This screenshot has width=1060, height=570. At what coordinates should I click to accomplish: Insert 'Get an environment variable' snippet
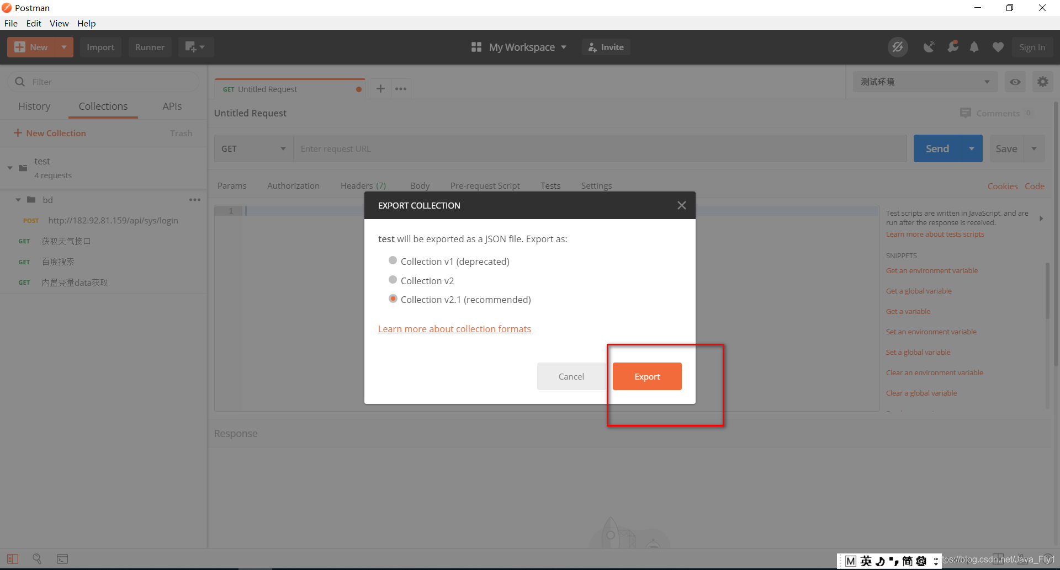tap(932, 270)
